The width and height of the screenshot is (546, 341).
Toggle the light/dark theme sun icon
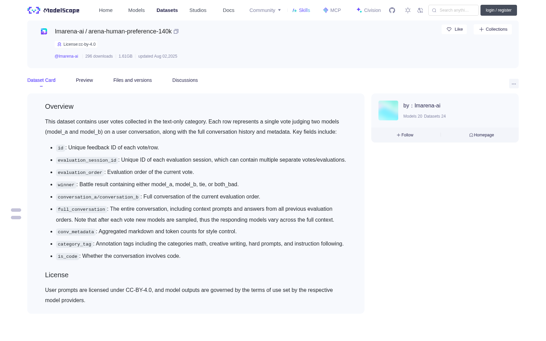pos(408,10)
